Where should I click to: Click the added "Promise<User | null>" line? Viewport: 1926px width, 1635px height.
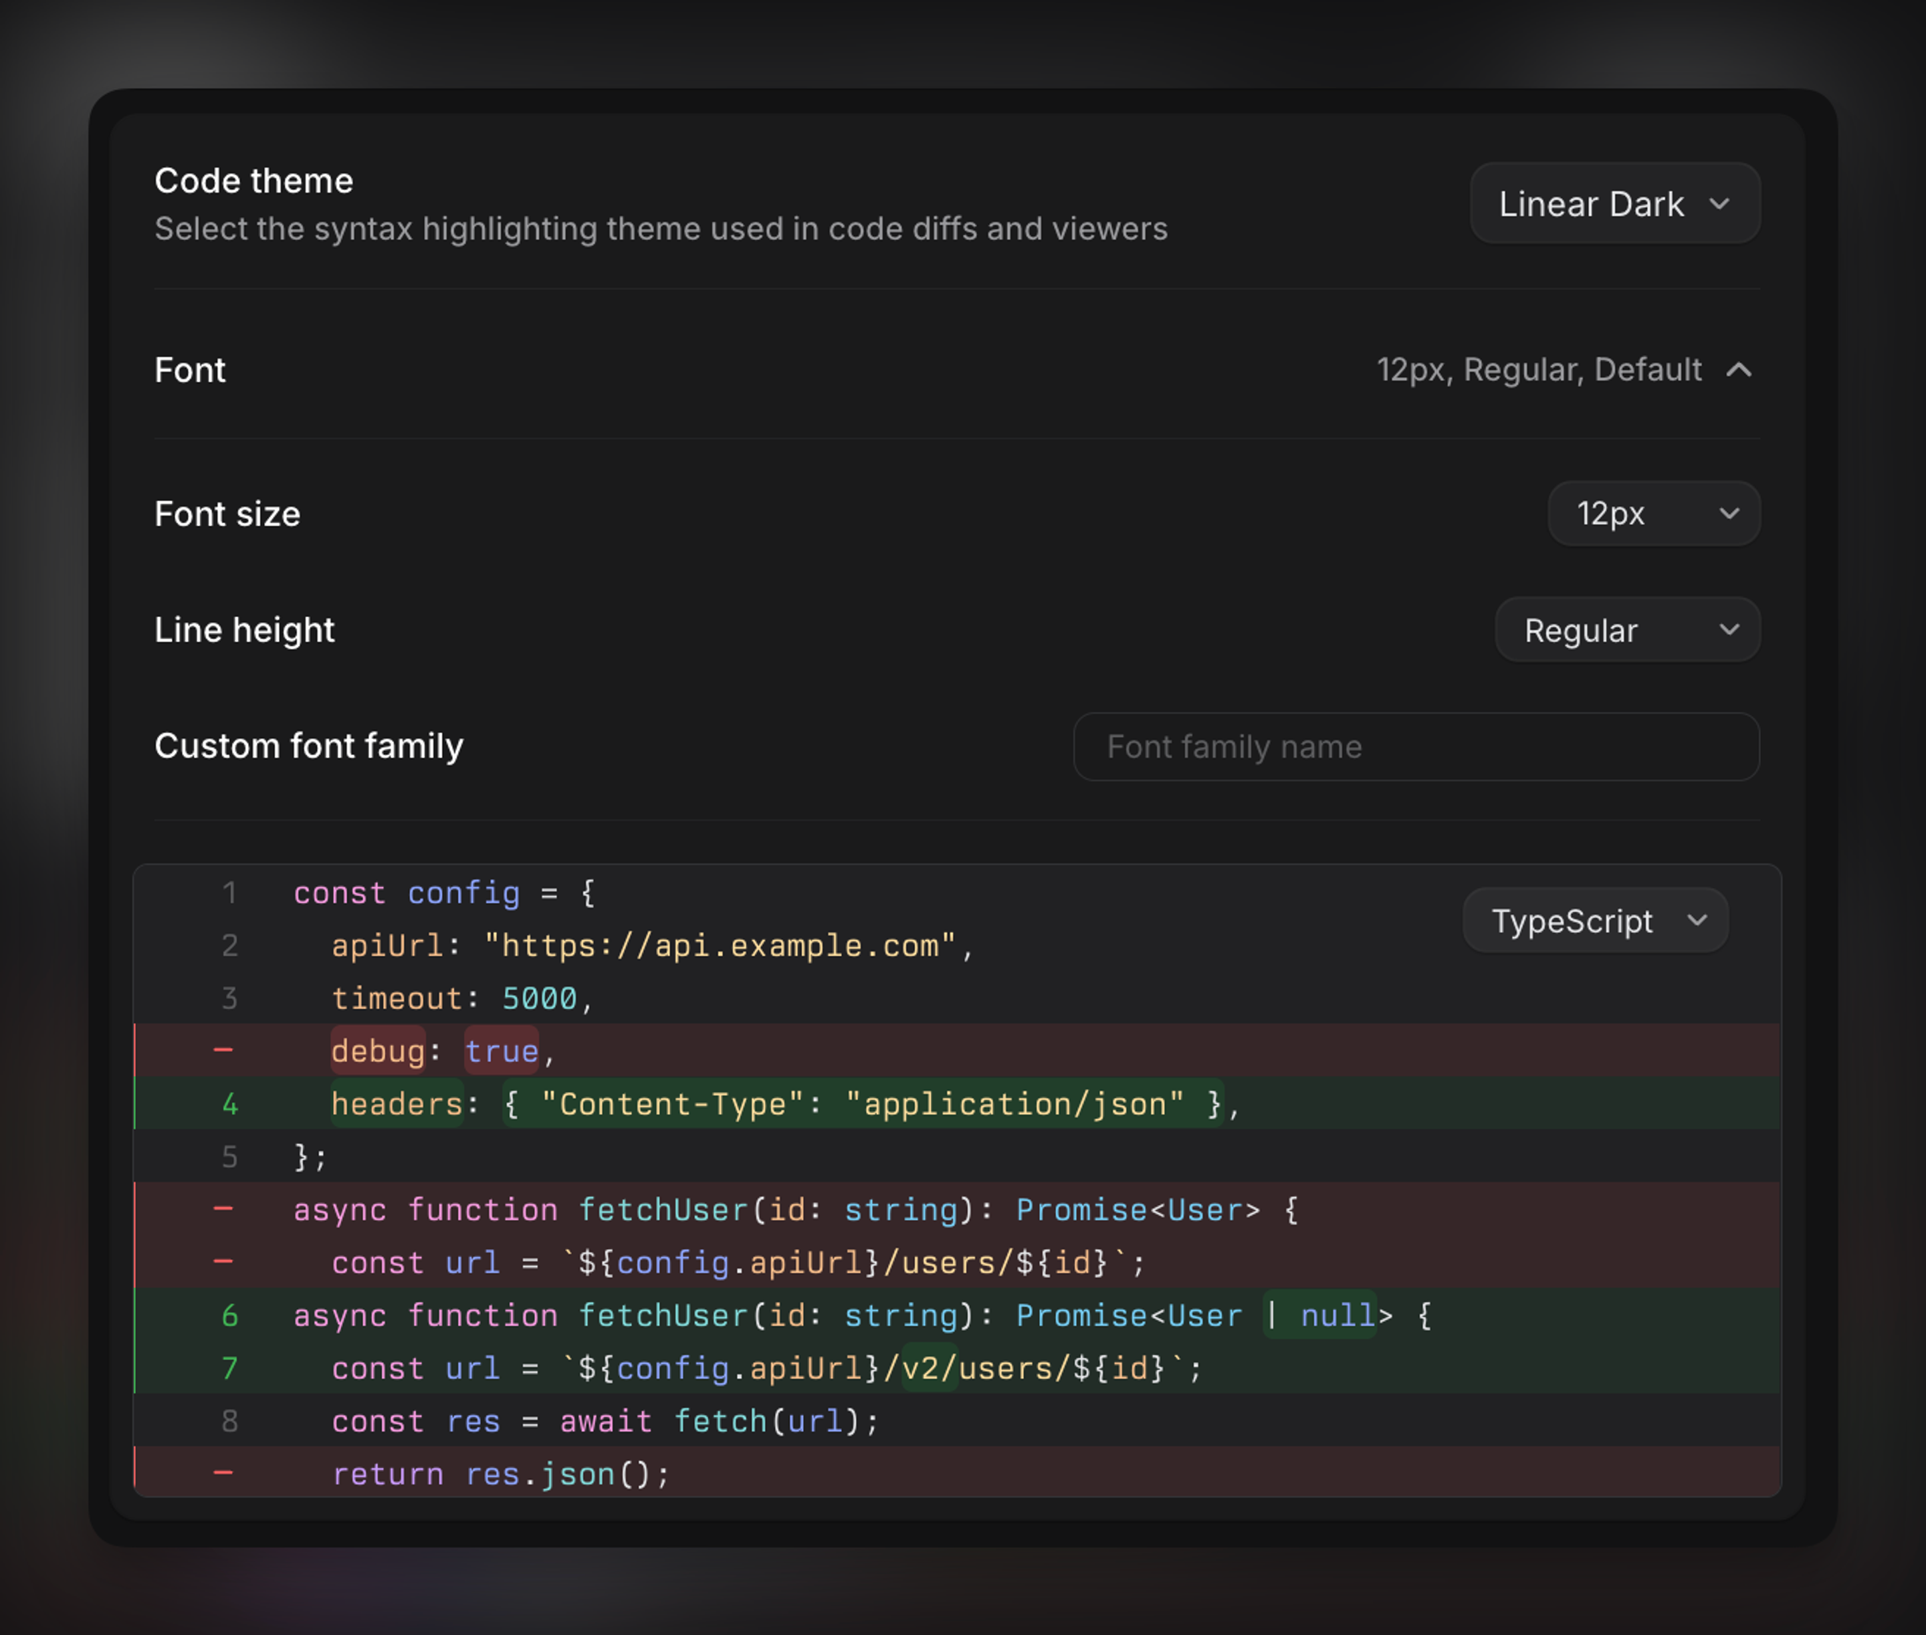[956, 1315]
